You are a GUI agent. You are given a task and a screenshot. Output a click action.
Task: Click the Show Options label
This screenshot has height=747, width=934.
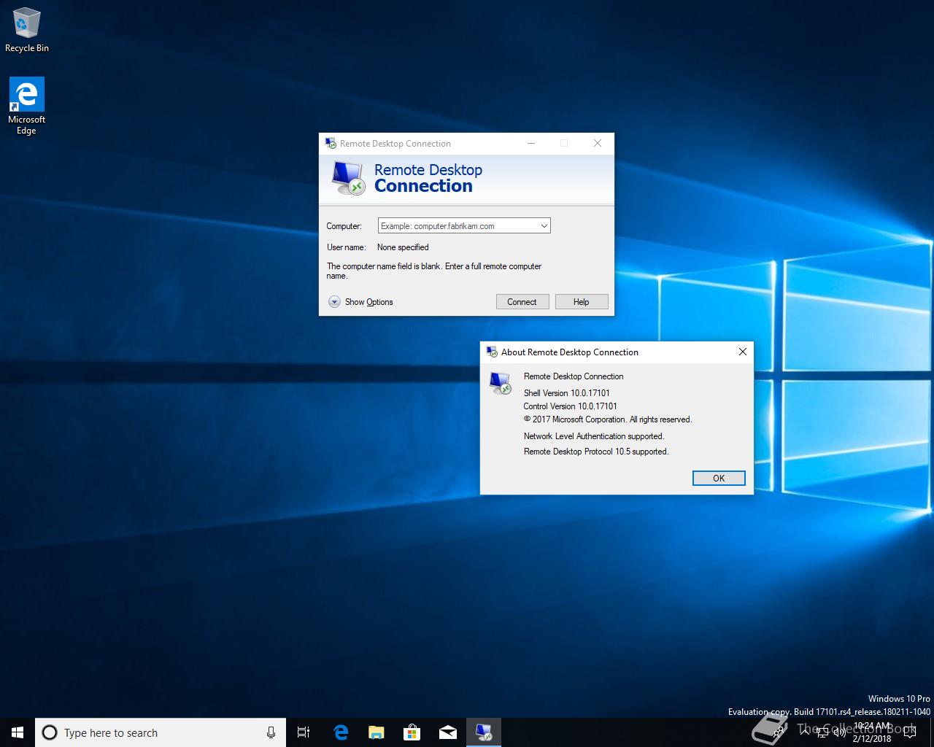pos(369,302)
